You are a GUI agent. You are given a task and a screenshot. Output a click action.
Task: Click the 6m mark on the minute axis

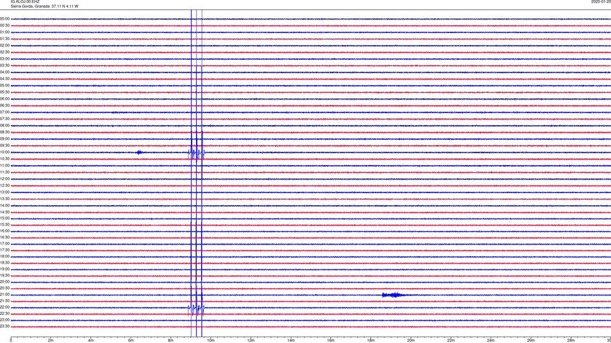tap(131, 340)
